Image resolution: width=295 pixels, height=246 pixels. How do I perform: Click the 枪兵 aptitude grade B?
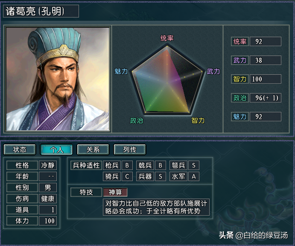[x=127, y=165]
